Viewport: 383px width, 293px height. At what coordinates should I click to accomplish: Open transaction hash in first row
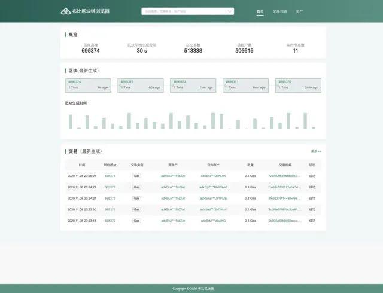284,176
